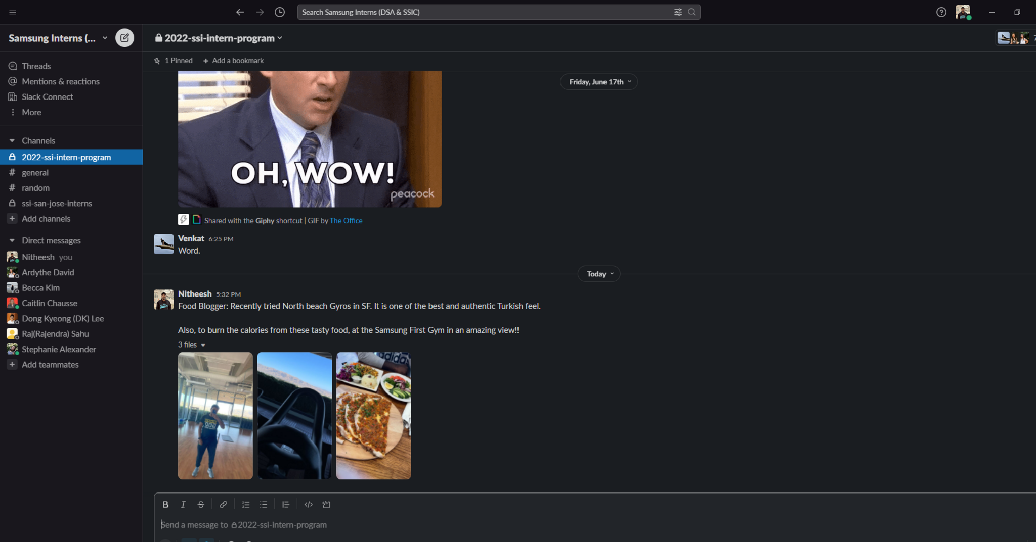Insert a link using the link icon
Viewport: 1036px width, 542px height.
point(223,504)
